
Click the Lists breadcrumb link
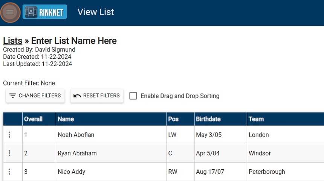12,41
